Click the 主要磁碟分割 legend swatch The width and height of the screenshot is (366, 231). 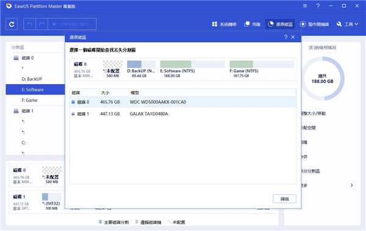[101, 222]
